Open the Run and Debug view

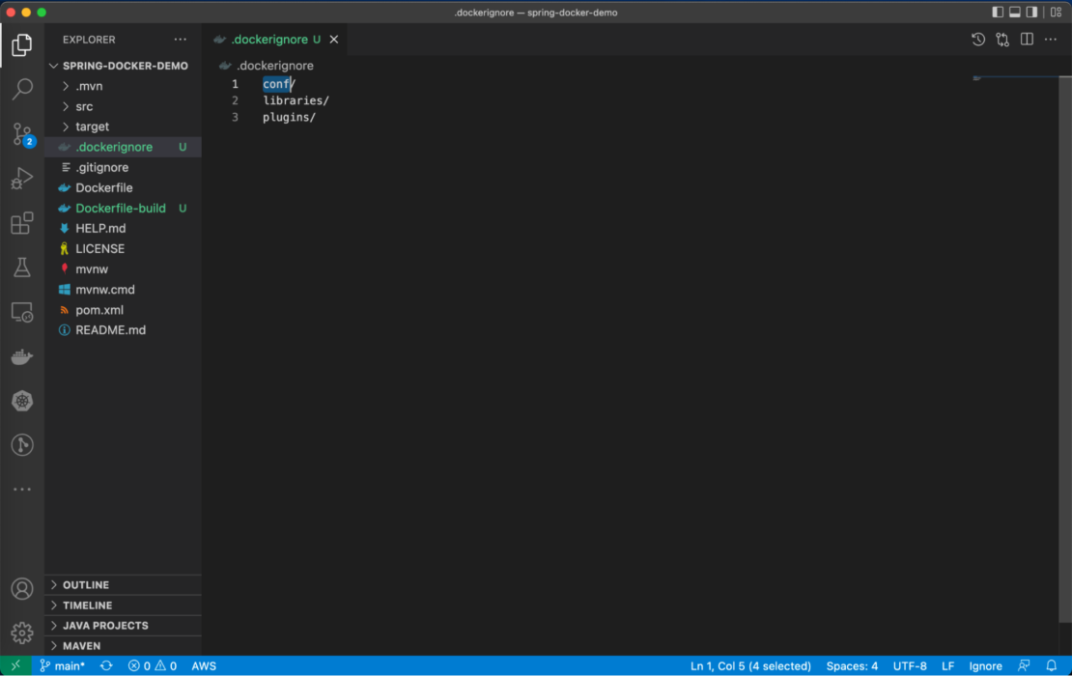tap(23, 178)
